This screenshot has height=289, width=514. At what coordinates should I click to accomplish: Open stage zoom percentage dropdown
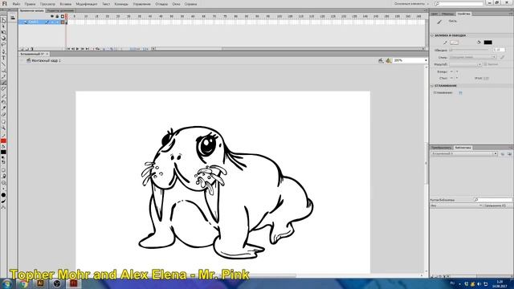coord(426,61)
